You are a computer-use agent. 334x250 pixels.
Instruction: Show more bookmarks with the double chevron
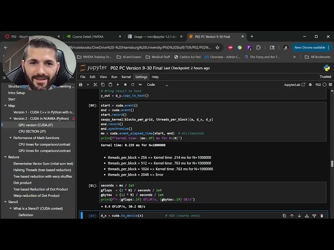pos(294,57)
